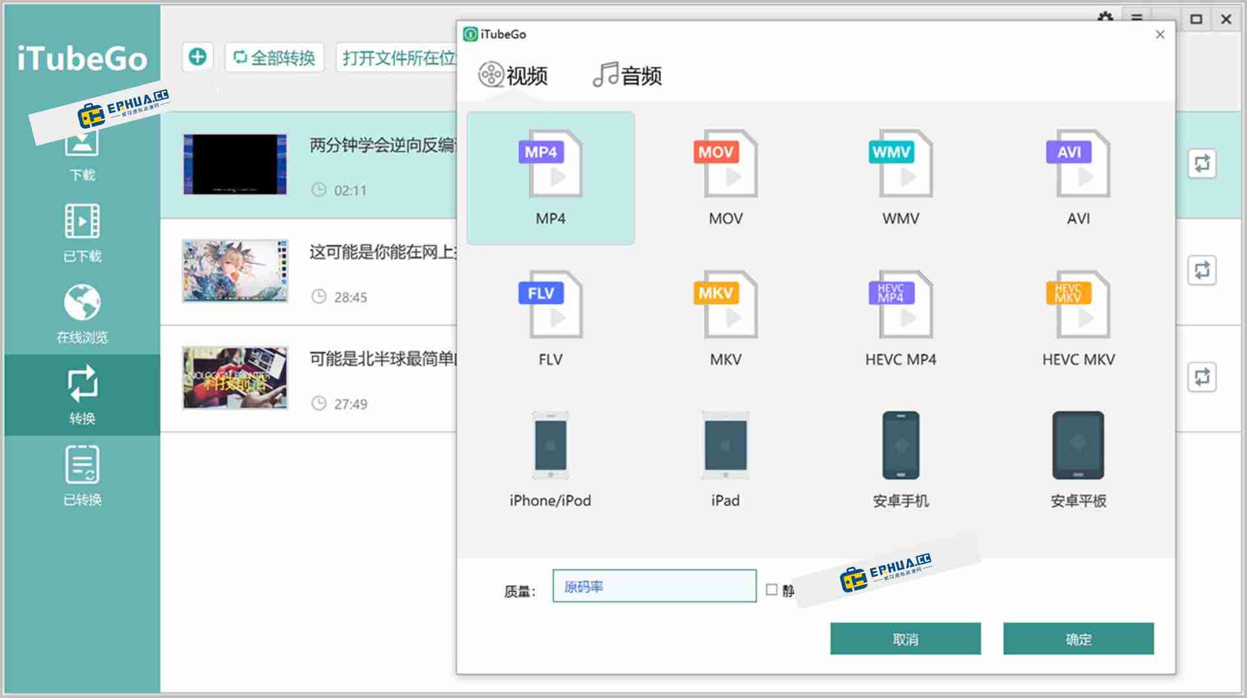Go to the 转换 sidebar section

(x=82, y=395)
